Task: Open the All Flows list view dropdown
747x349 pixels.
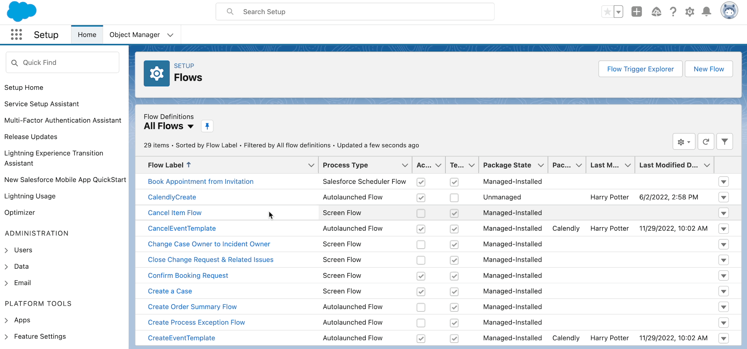Action: pyautogui.click(x=190, y=126)
